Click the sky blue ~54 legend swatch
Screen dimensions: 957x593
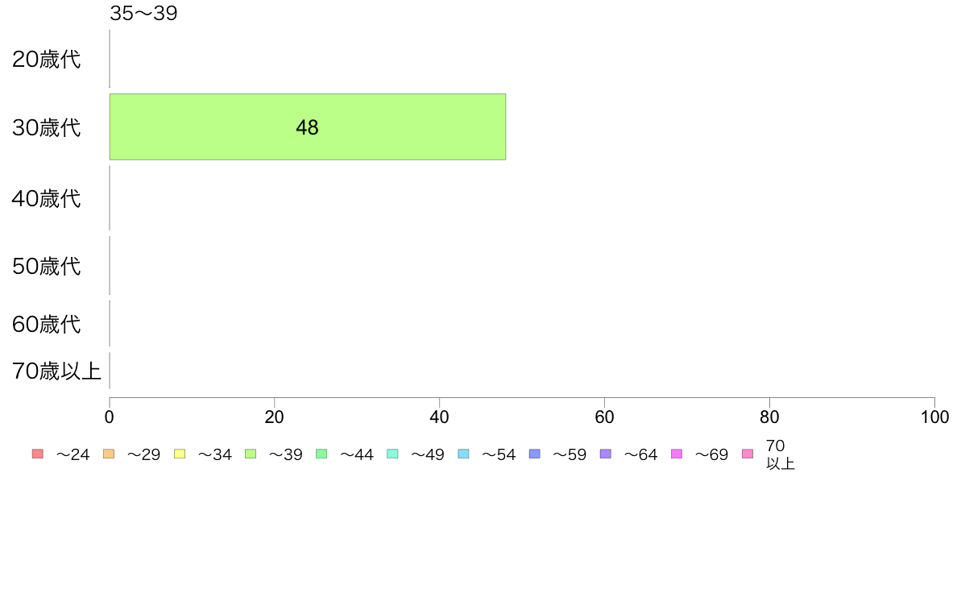(463, 454)
